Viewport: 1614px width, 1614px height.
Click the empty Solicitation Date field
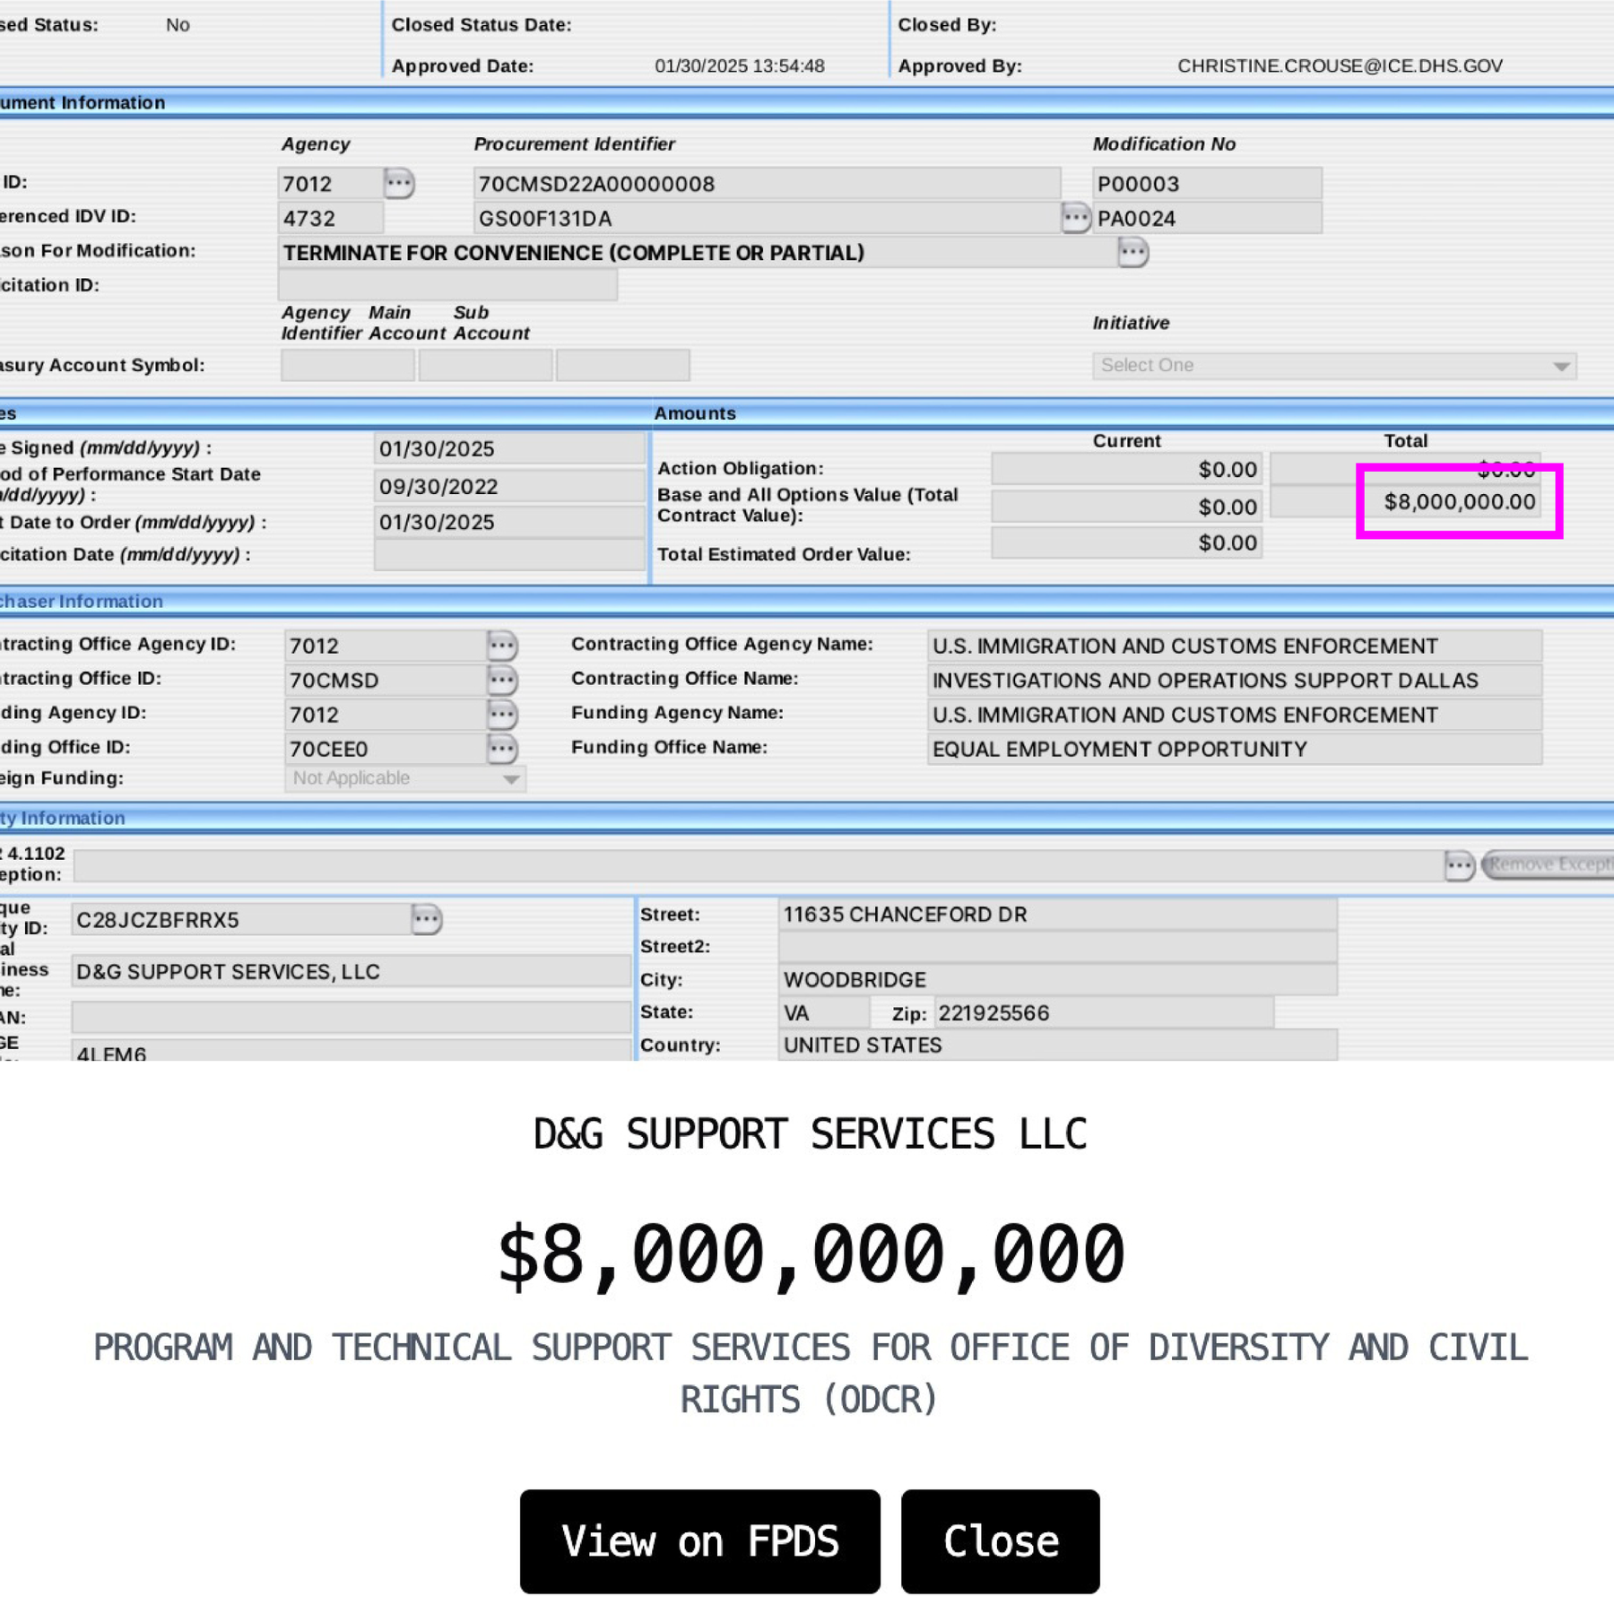pyautogui.click(x=508, y=556)
